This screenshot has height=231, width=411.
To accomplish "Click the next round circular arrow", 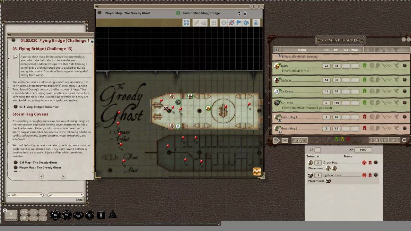I will [404, 140].
